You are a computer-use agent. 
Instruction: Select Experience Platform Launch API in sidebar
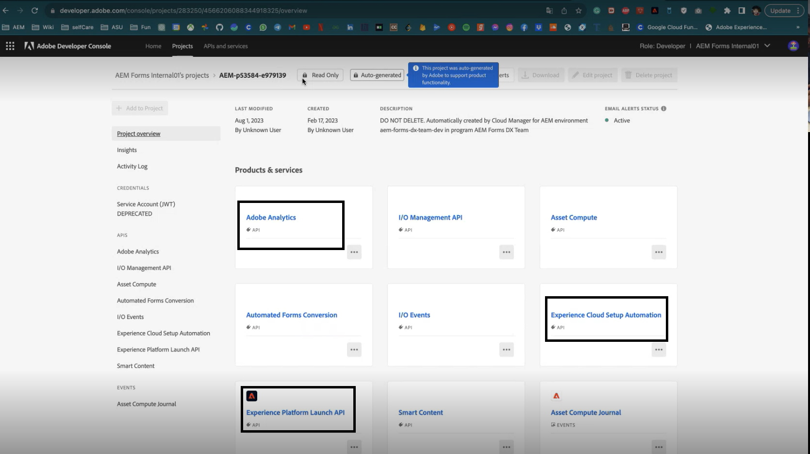158,350
